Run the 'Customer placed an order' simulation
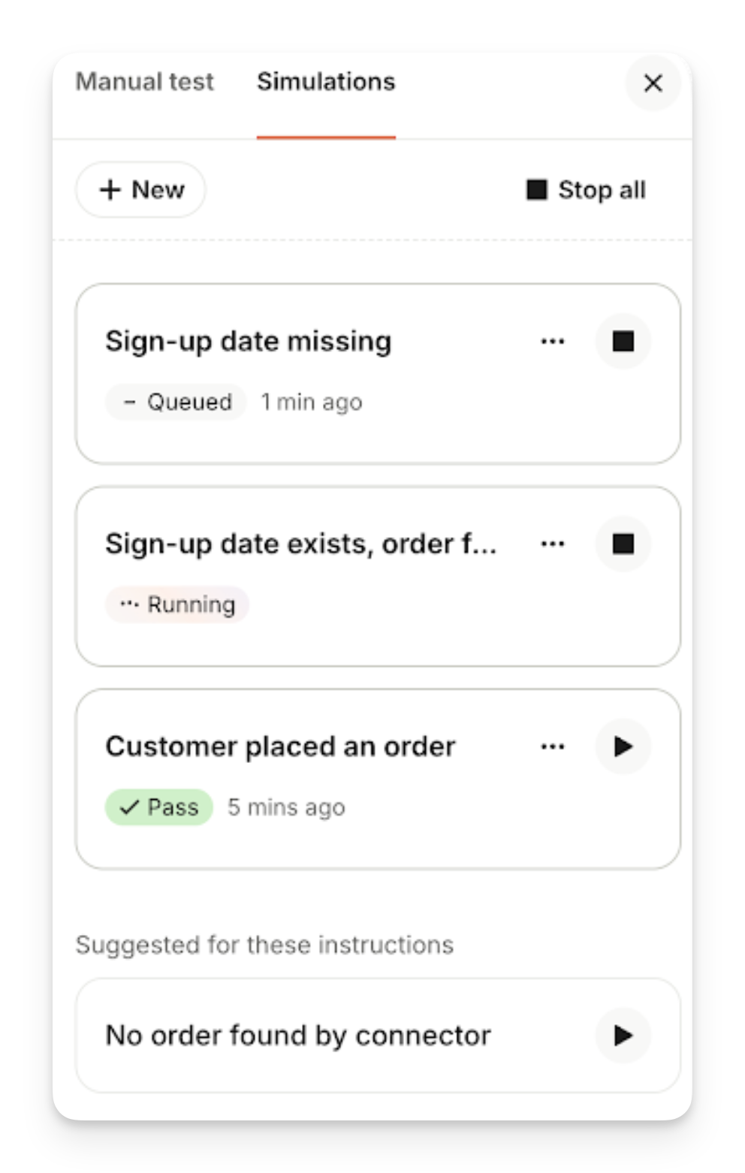This screenshot has width=745, height=1173. 623,746
